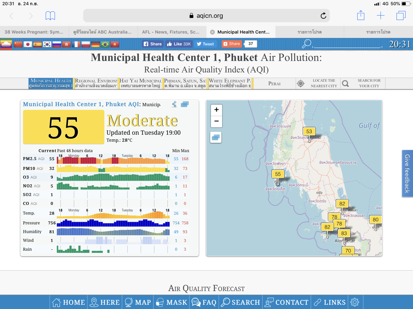Click the map layers icon
The image size is (413, 309).
[216, 138]
